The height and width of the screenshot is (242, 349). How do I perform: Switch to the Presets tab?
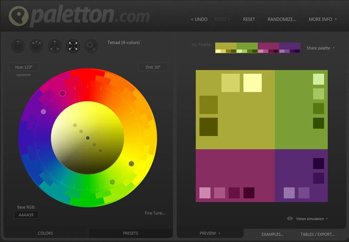(x=130, y=233)
